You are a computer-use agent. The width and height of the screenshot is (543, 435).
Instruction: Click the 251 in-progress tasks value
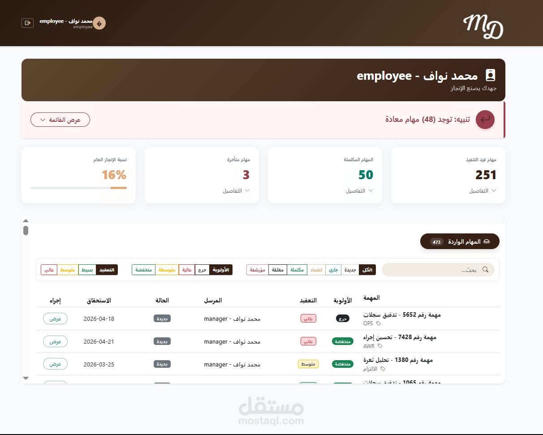coord(486,175)
